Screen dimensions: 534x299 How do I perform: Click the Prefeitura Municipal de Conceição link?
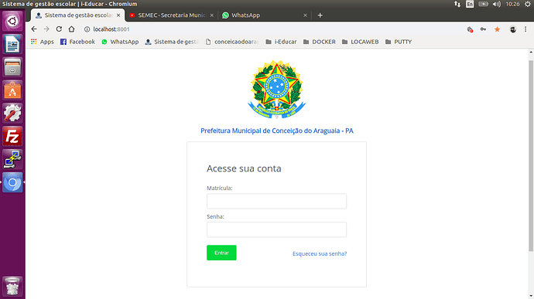(x=277, y=131)
